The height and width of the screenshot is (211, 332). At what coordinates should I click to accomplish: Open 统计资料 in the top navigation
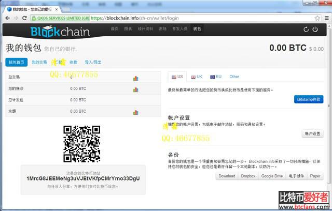tap(145, 28)
